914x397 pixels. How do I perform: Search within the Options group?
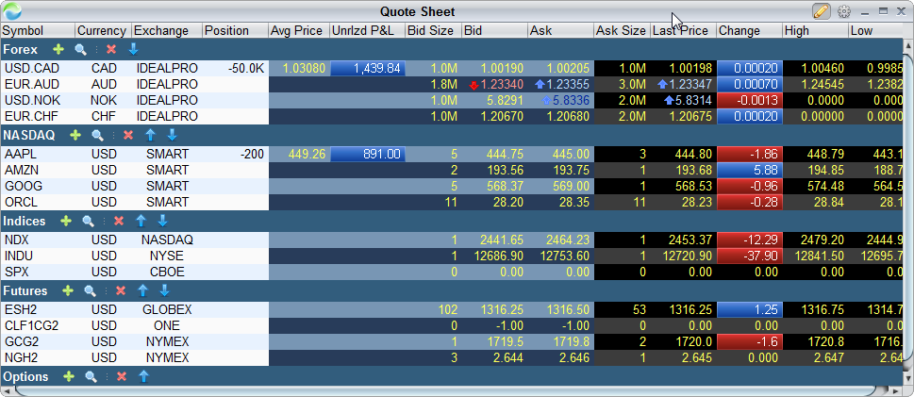click(91, 376)
